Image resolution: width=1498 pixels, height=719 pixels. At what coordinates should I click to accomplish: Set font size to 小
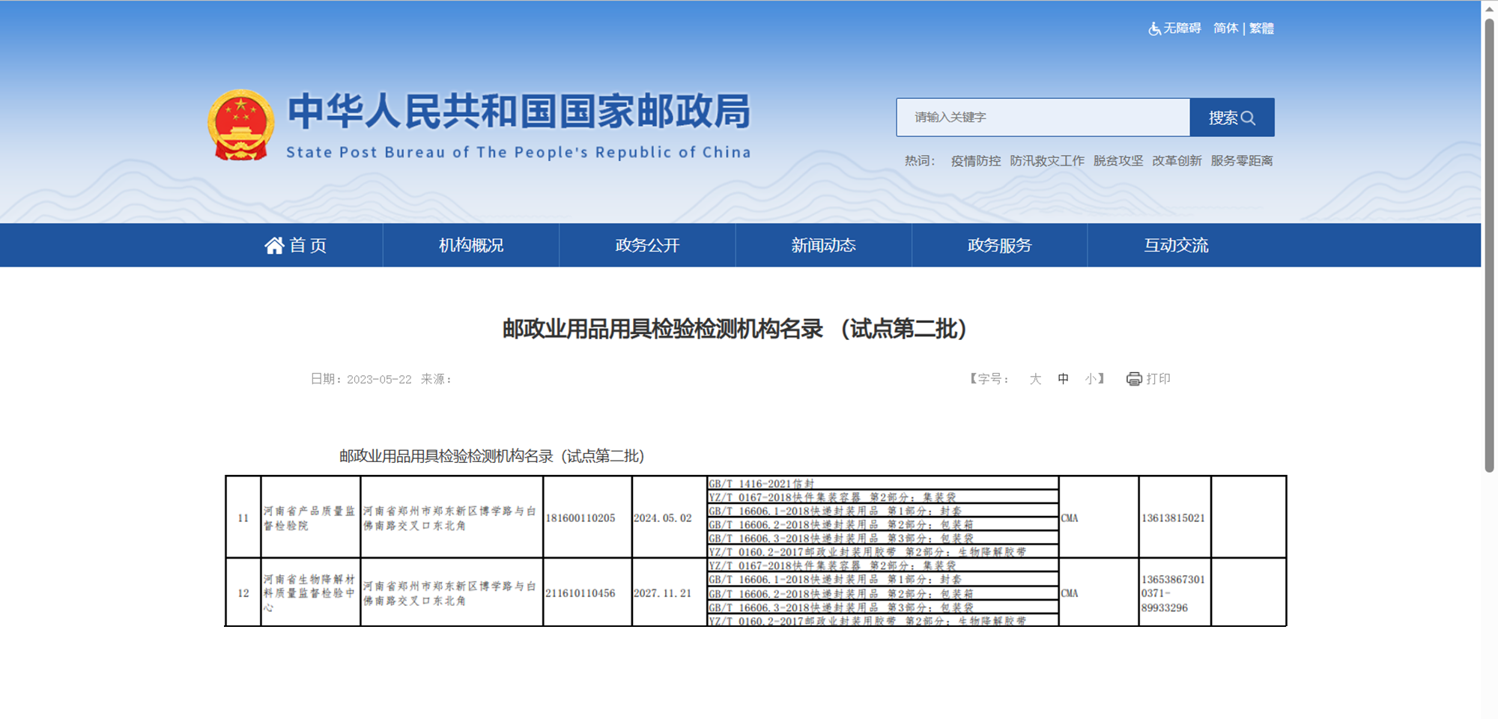coord(1090,379)
